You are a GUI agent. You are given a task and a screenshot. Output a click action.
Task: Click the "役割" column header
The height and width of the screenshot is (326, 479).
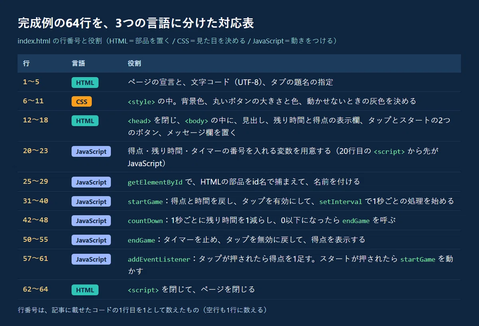(x=134, y=63)
